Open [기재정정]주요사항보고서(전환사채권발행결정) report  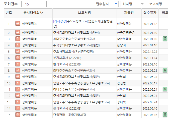coord(83,24)
